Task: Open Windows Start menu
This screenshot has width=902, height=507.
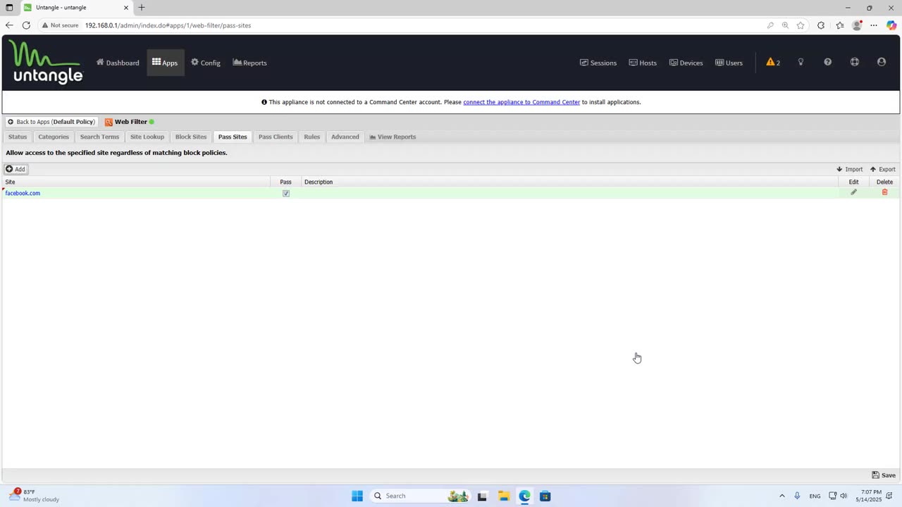Action: point(357,496)
